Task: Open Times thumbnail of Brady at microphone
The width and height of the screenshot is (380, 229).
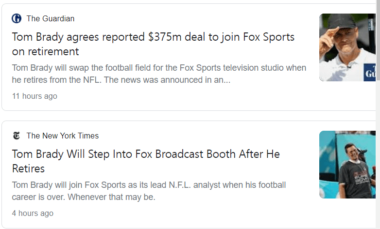Action: click(347, 164)
